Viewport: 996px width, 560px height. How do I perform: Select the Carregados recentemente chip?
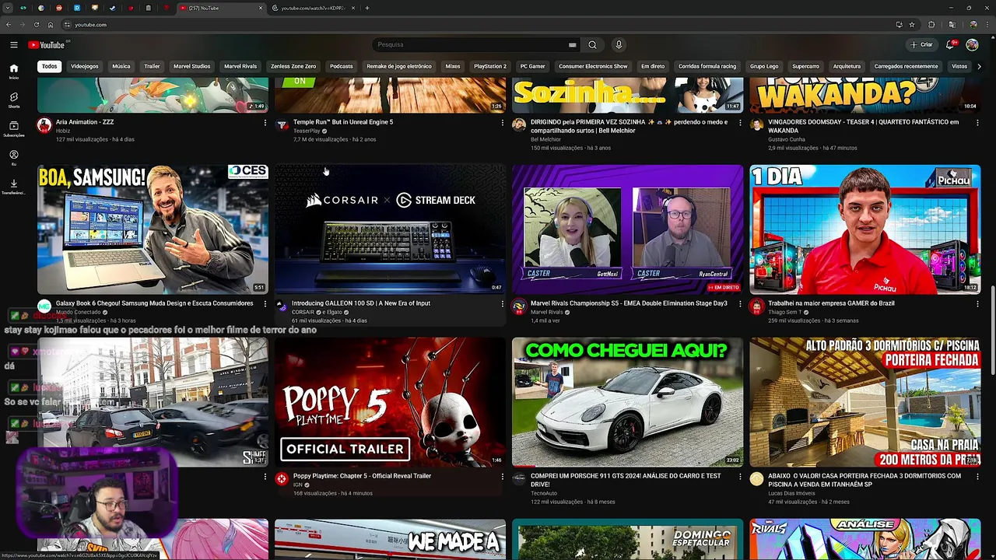(906, 66)
